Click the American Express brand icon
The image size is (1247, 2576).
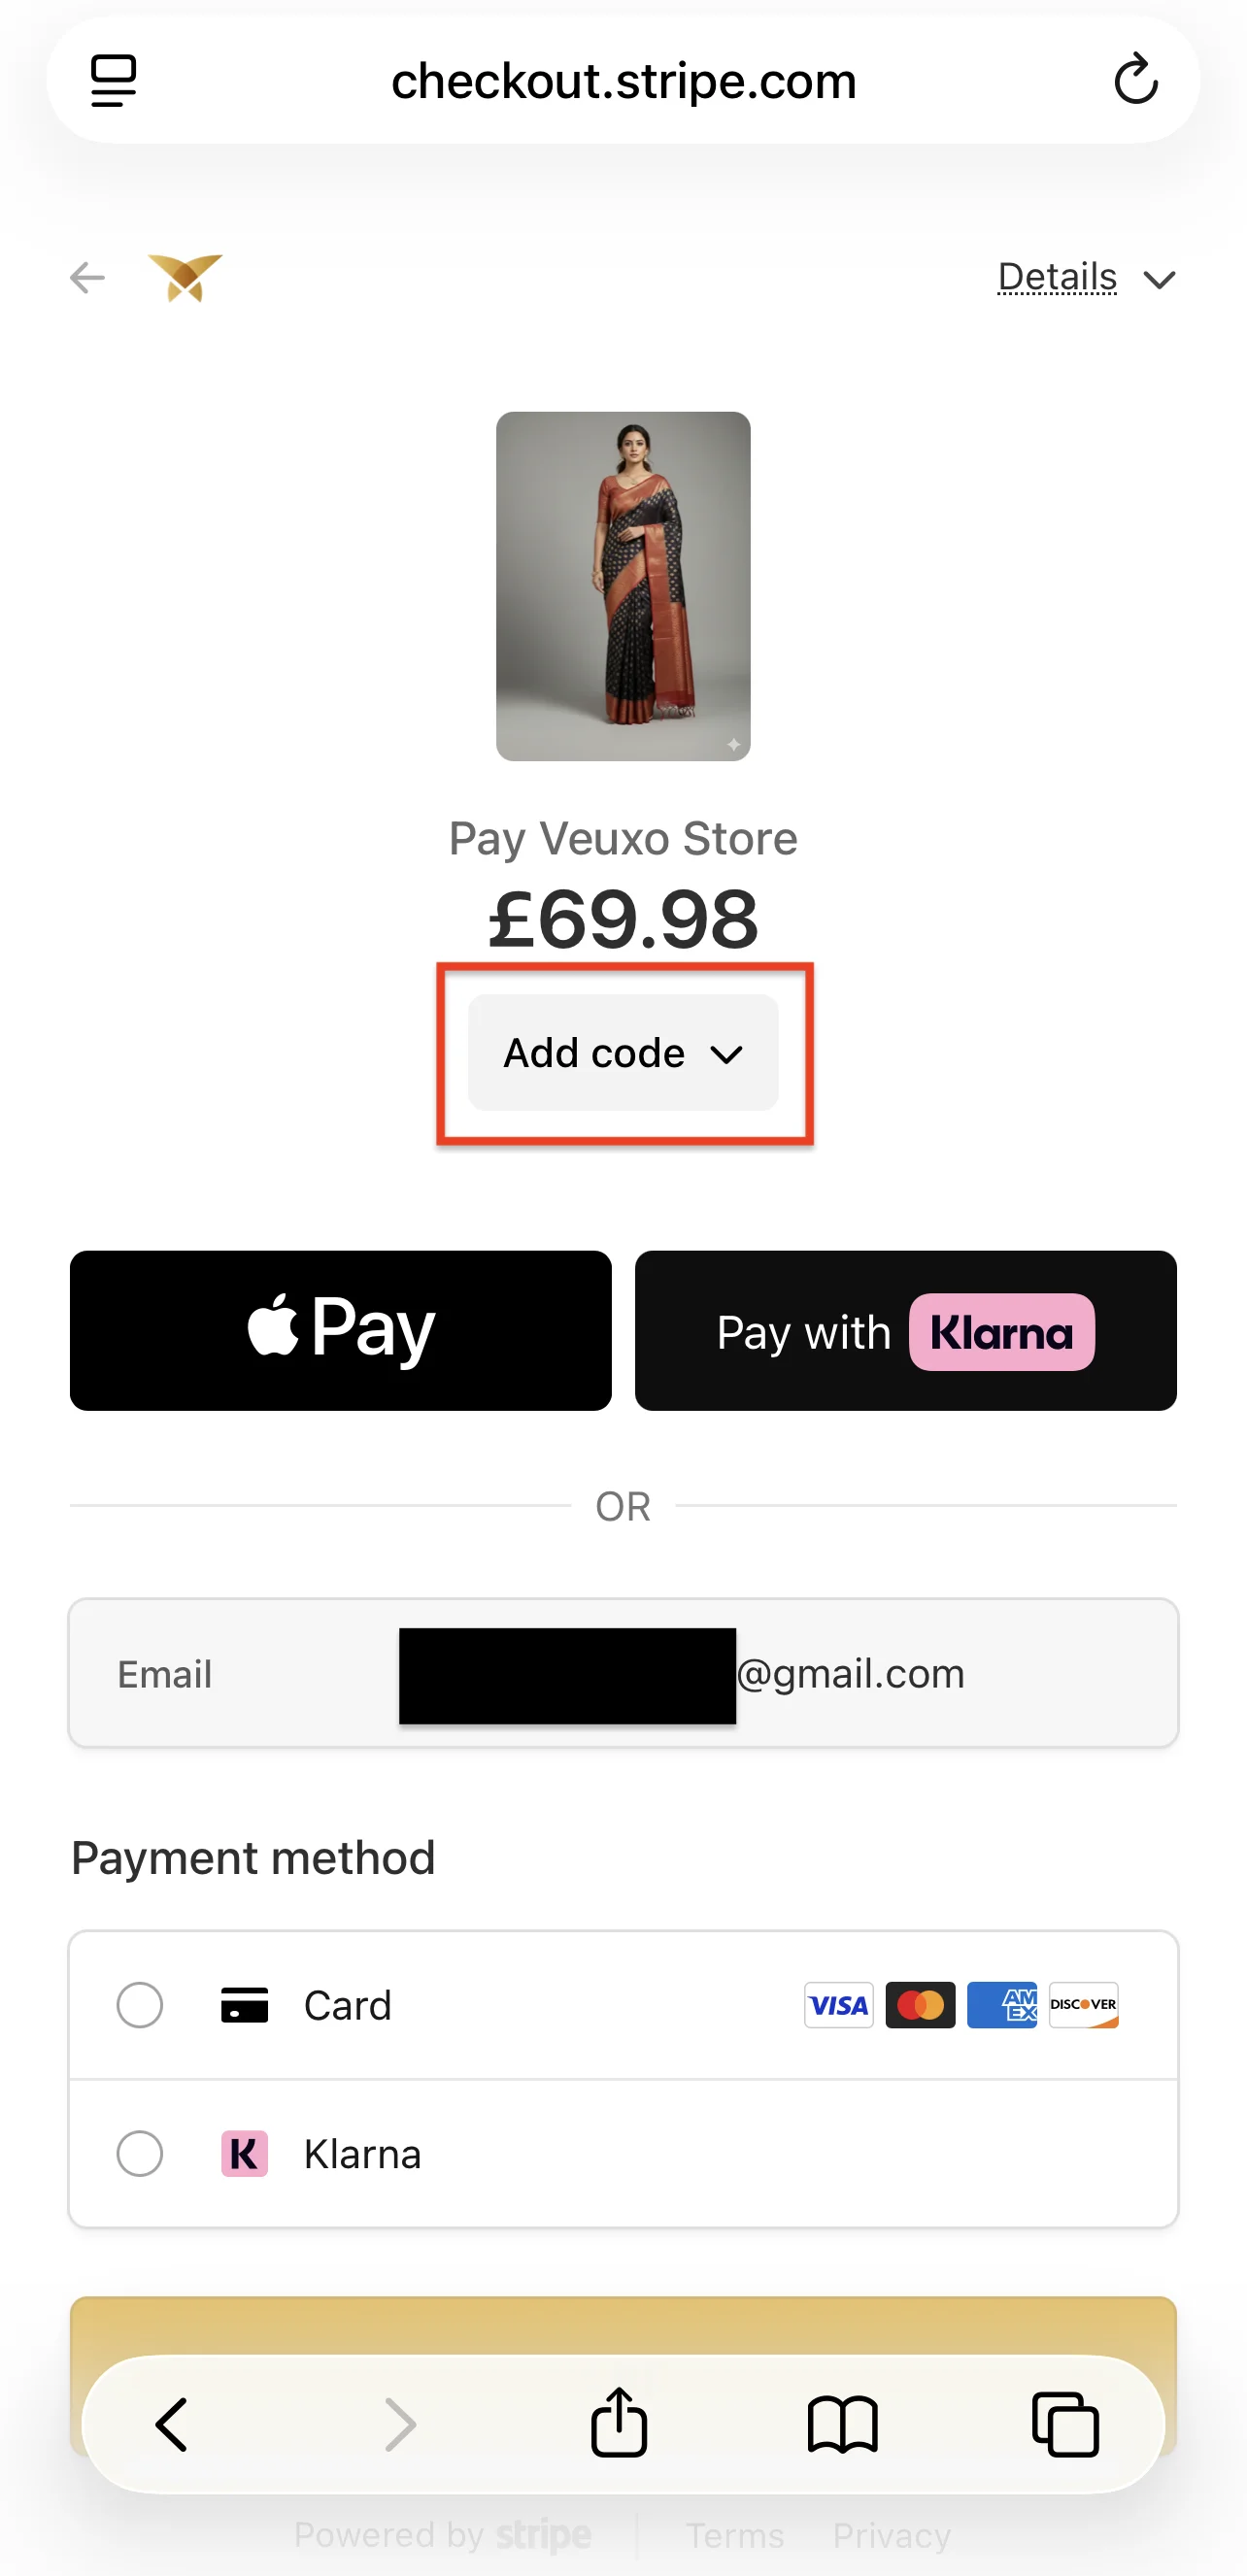click(x=1002, y=2005)
